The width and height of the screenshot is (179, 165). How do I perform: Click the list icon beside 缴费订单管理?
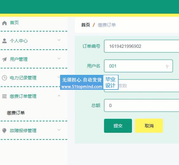4,96
